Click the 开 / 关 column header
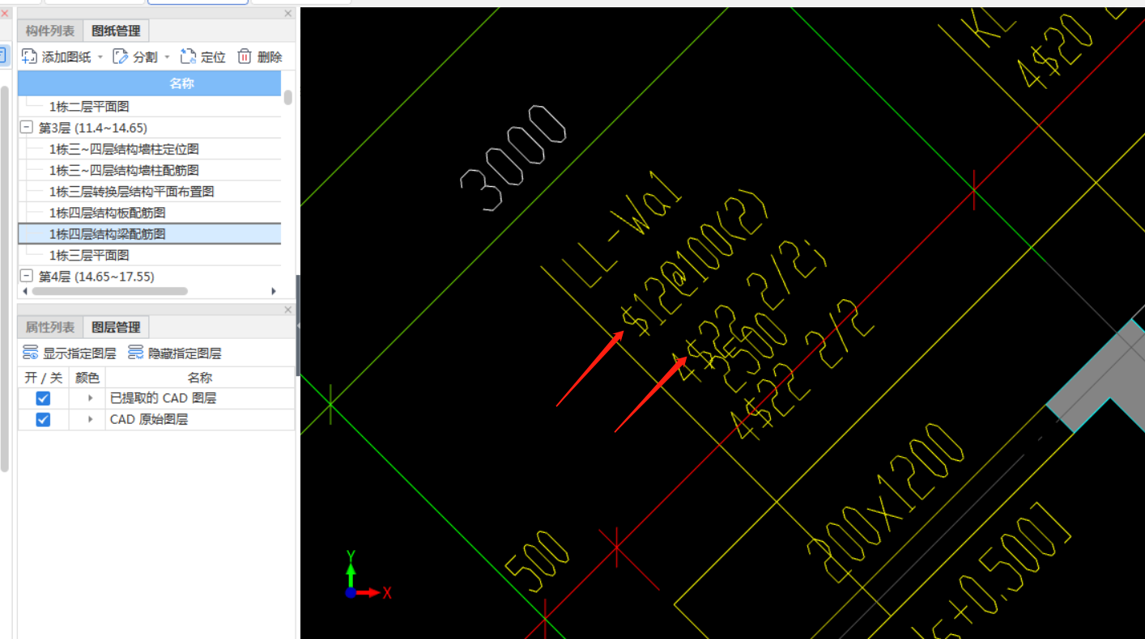1145x639 pixels. 43,377
